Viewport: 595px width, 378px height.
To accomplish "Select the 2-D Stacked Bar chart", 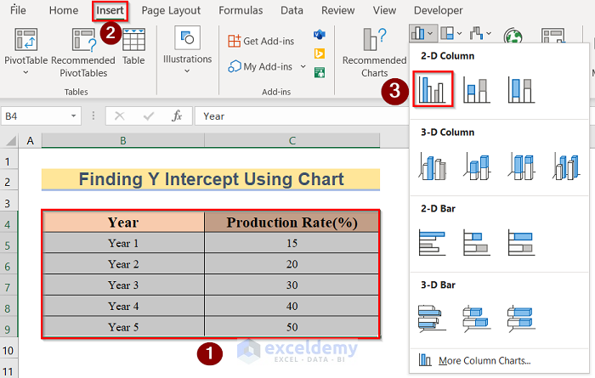I will tap(477, 242).
